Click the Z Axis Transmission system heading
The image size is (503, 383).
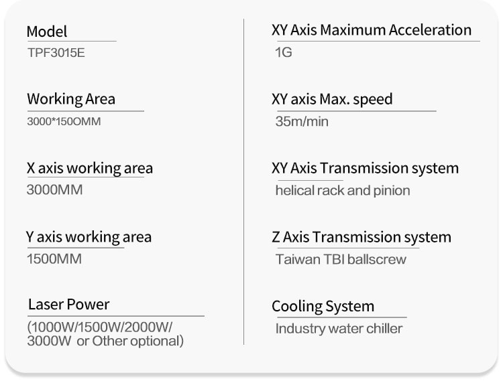point(361,238)
